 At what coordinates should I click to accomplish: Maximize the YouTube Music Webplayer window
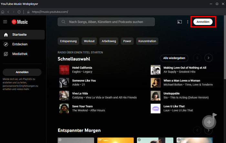pyautogui.click(x=217, y=4)
